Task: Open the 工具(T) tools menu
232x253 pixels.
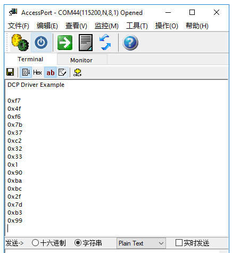Action: click(137, 26)
